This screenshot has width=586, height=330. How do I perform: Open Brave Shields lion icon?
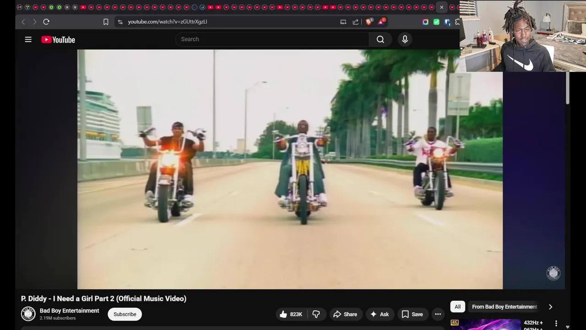[x=369, y=22]
